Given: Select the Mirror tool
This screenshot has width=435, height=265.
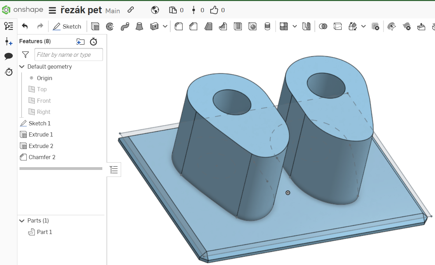Looking at the screenshot, I should pyautogui.click(x=306, y=26).
